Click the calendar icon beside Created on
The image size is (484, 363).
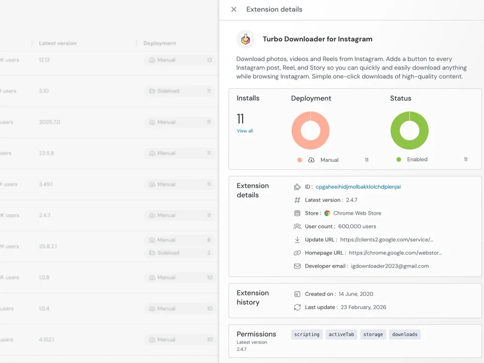[x=297, y=294]
